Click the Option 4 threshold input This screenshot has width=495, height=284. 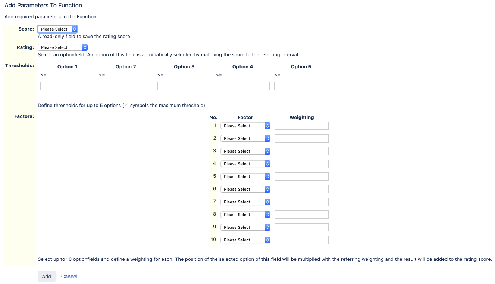(242, 86)
